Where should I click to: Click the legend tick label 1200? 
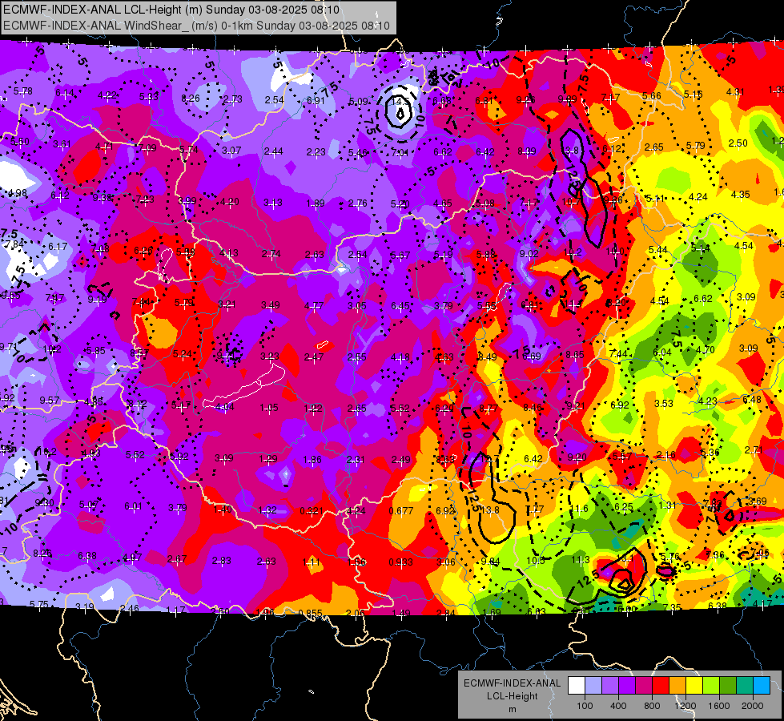pyautogui.click(x=685, y=706)
